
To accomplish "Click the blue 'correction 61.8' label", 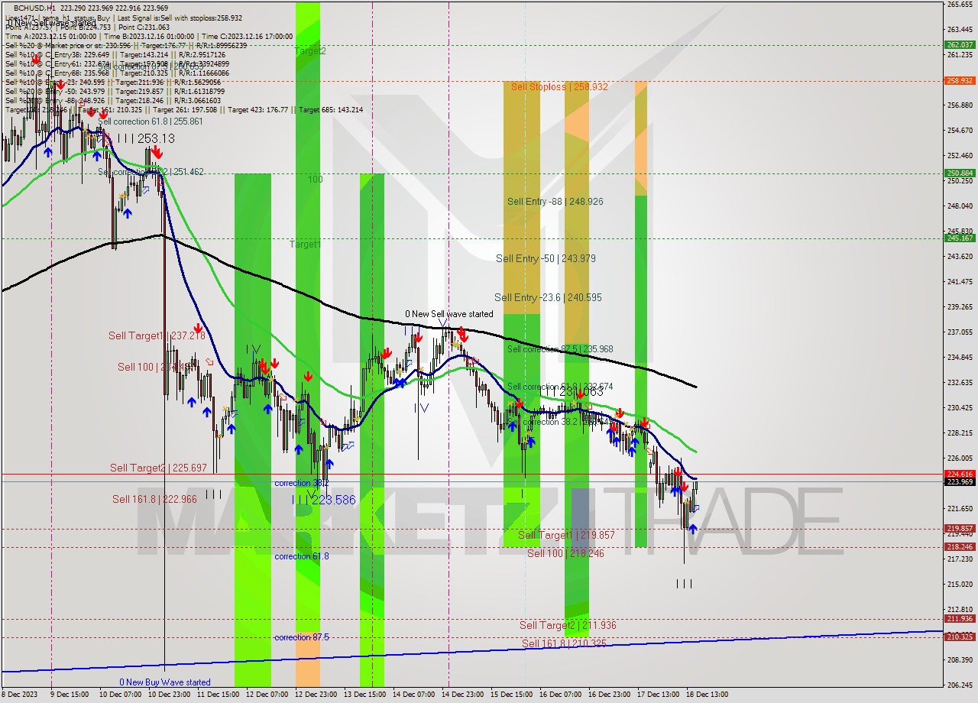I will point(302,556).
